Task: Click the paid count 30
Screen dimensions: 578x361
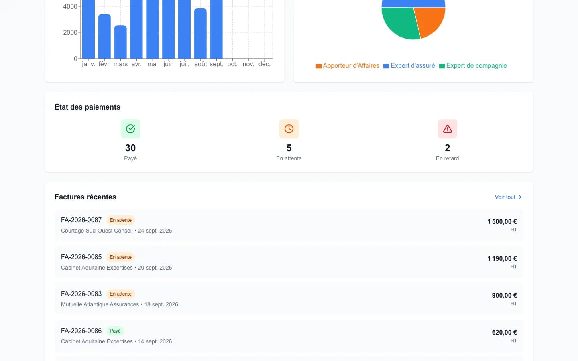Action: click(x=130, y=148)
